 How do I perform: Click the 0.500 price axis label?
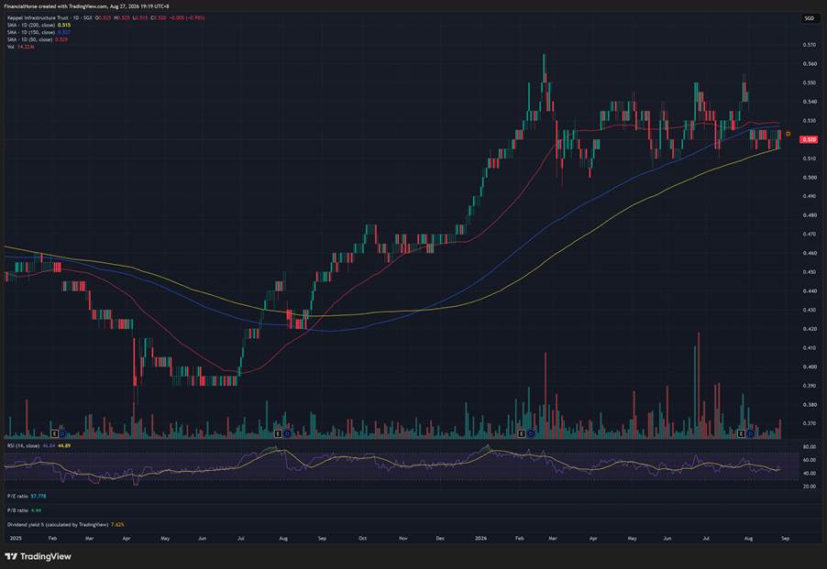809,178
